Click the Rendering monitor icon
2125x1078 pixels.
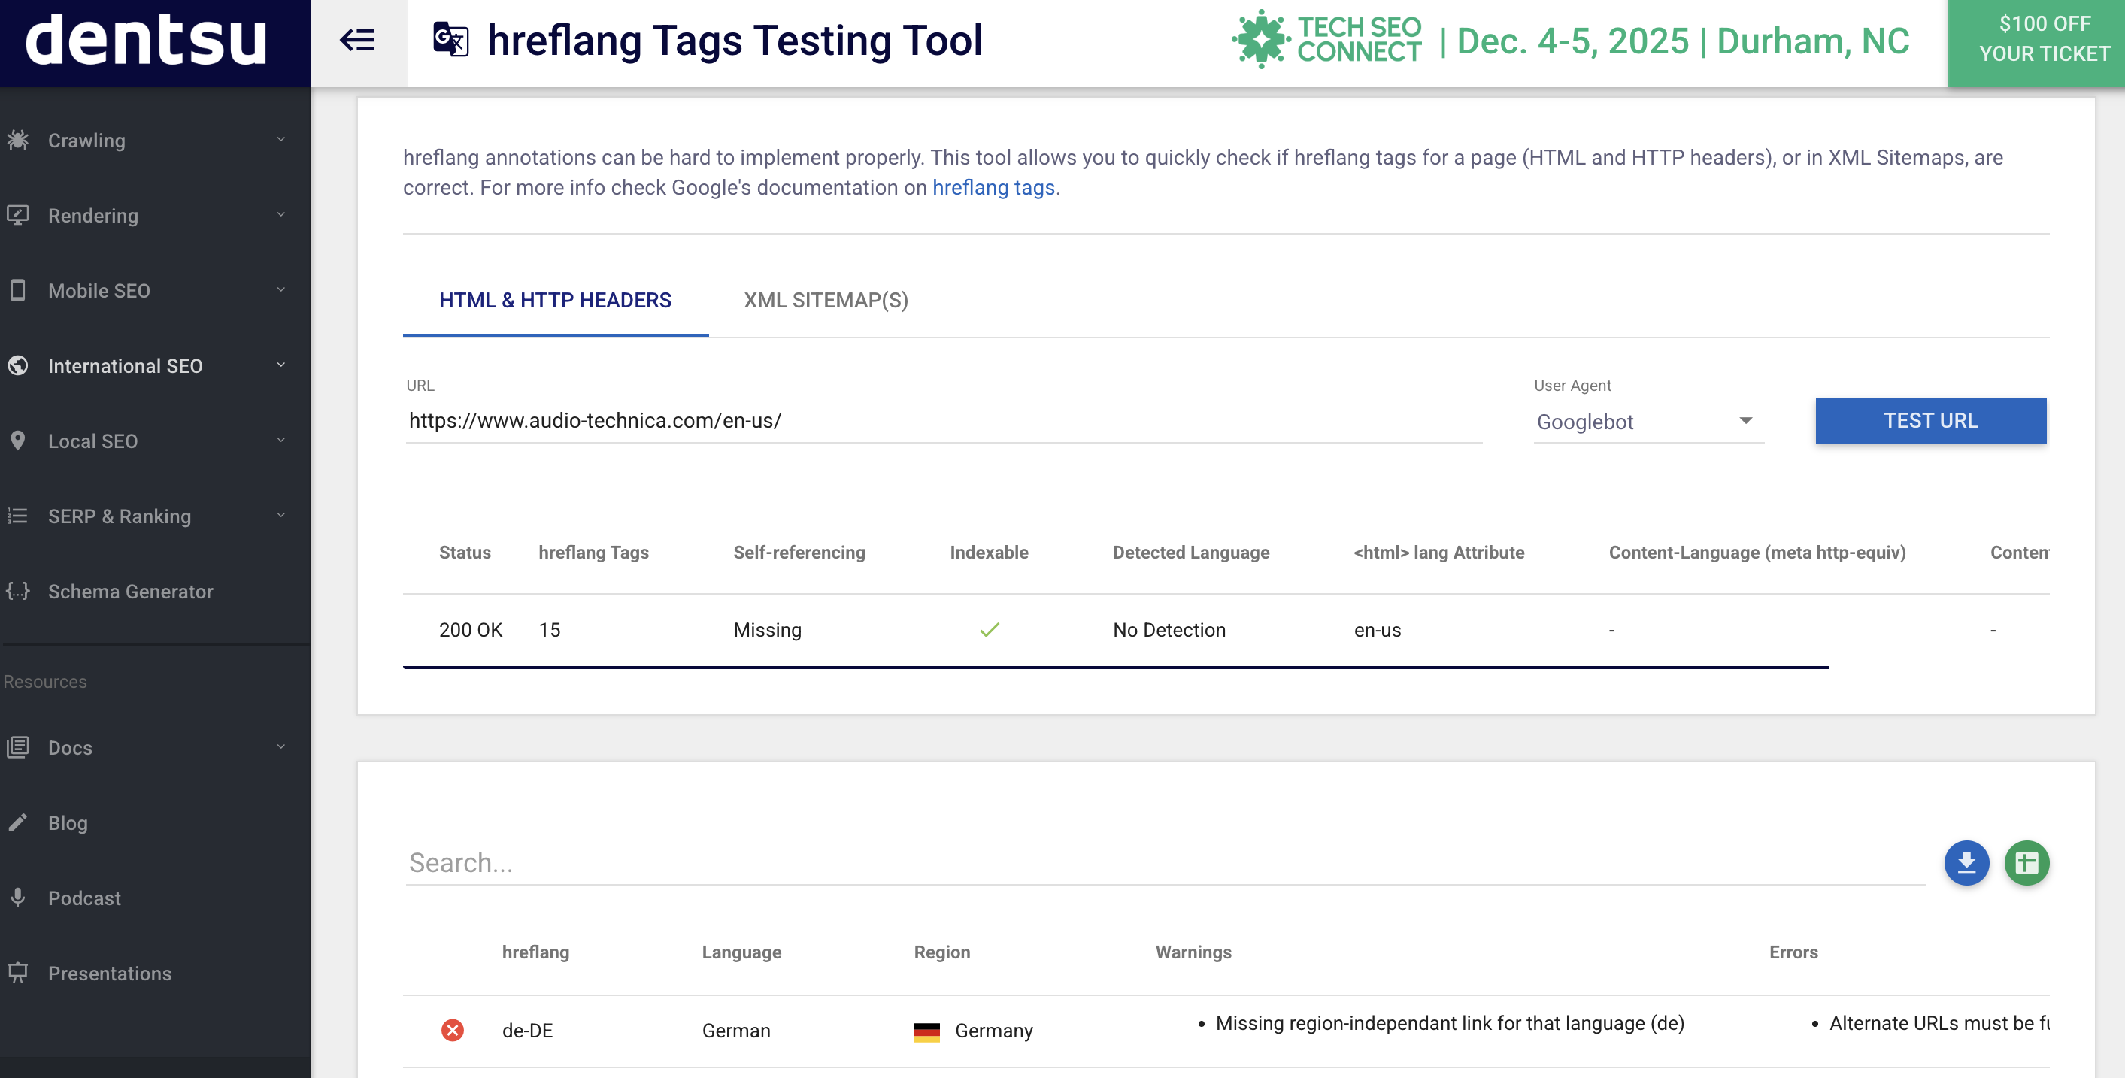click(x=17, y=215)
